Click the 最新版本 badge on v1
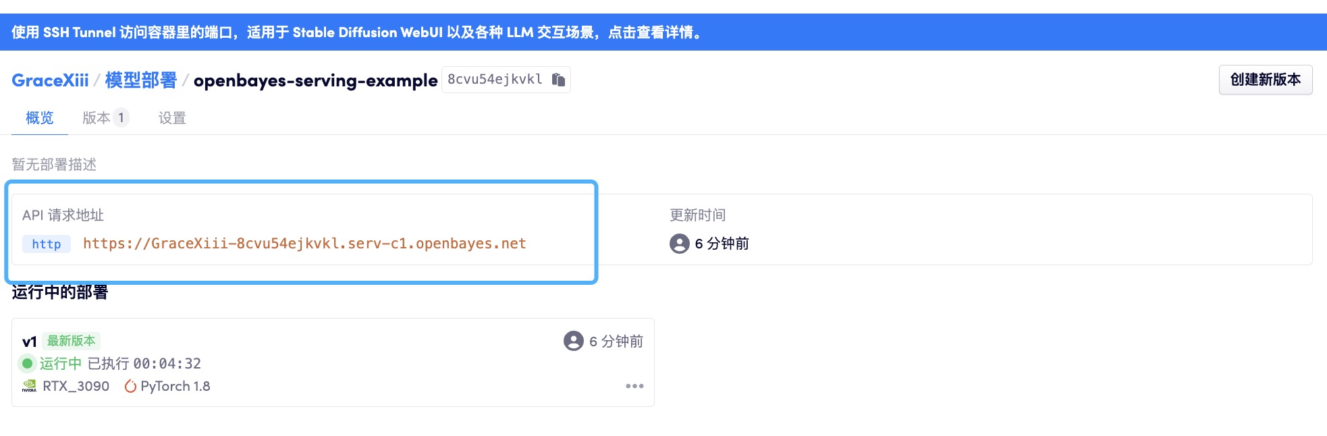Viewport: 1327px width, 436px height. 71,341
